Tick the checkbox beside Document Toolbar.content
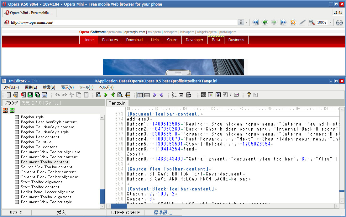 click(x=17, y=162)
